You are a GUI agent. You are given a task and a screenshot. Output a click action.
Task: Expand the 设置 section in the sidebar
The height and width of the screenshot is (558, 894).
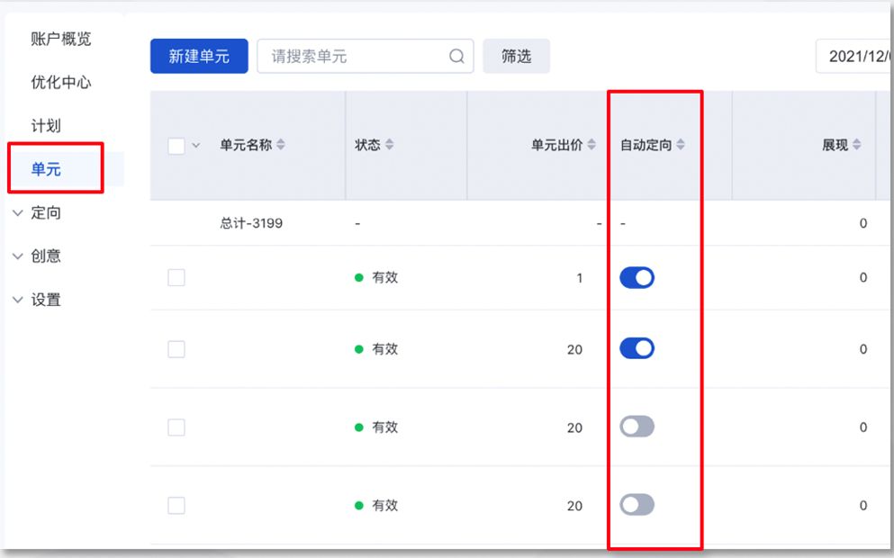tap(43, 300)
